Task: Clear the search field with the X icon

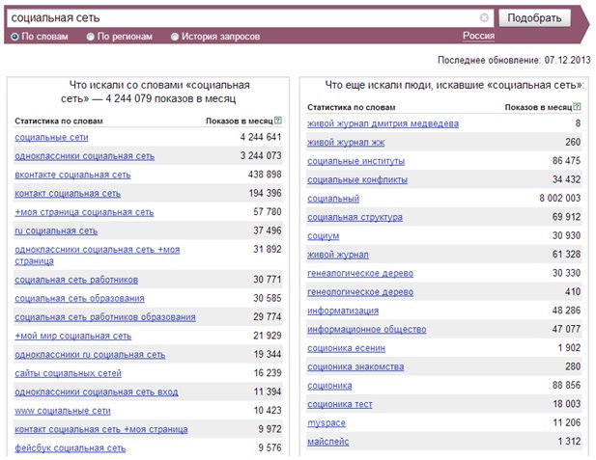Action: pyautogui.click(x=484, y=17)
